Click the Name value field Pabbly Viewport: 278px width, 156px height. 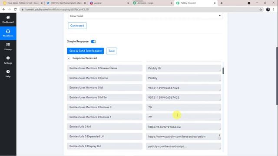pyautogui.click(x=183, y=78)
